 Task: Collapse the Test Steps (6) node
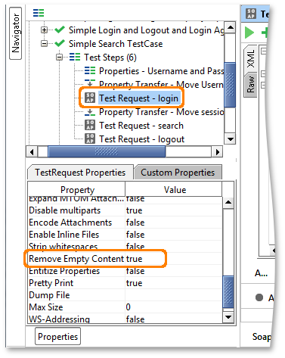pyautogui.click(x=59, y=58)
